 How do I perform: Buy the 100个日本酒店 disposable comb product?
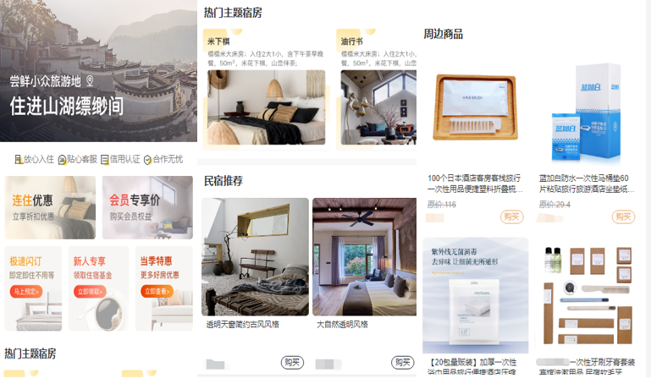[511, 217]
